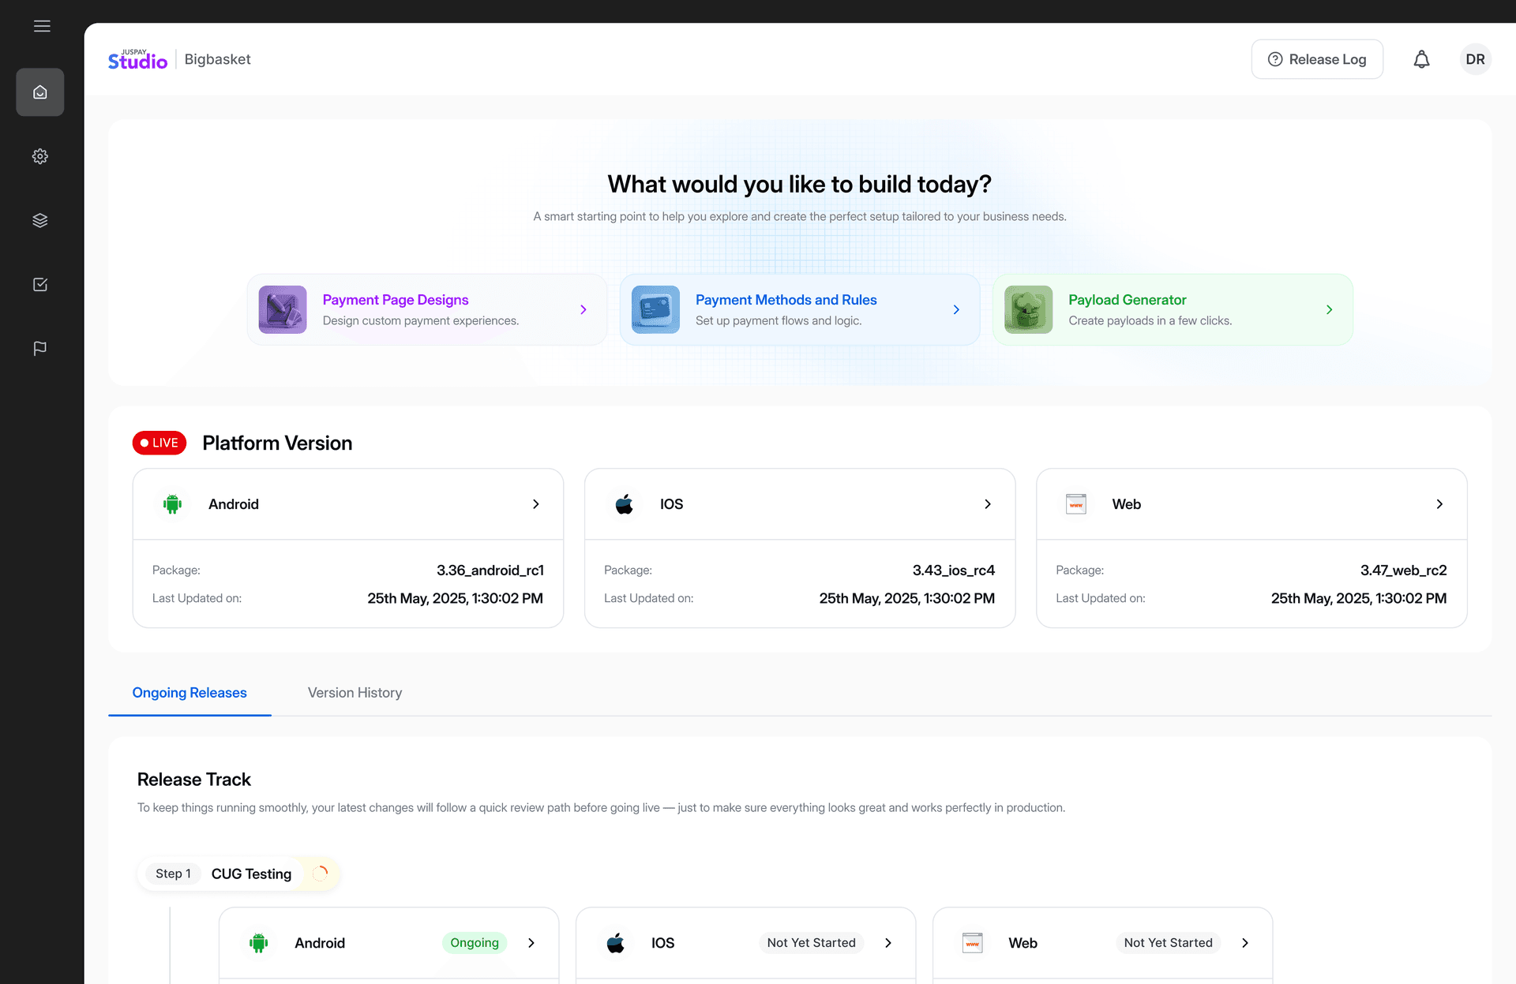The image size is (1516, 984).
Task: Open the hamburger menu in the sidebar
Action: pyautogui.click(x=42, y=26)
